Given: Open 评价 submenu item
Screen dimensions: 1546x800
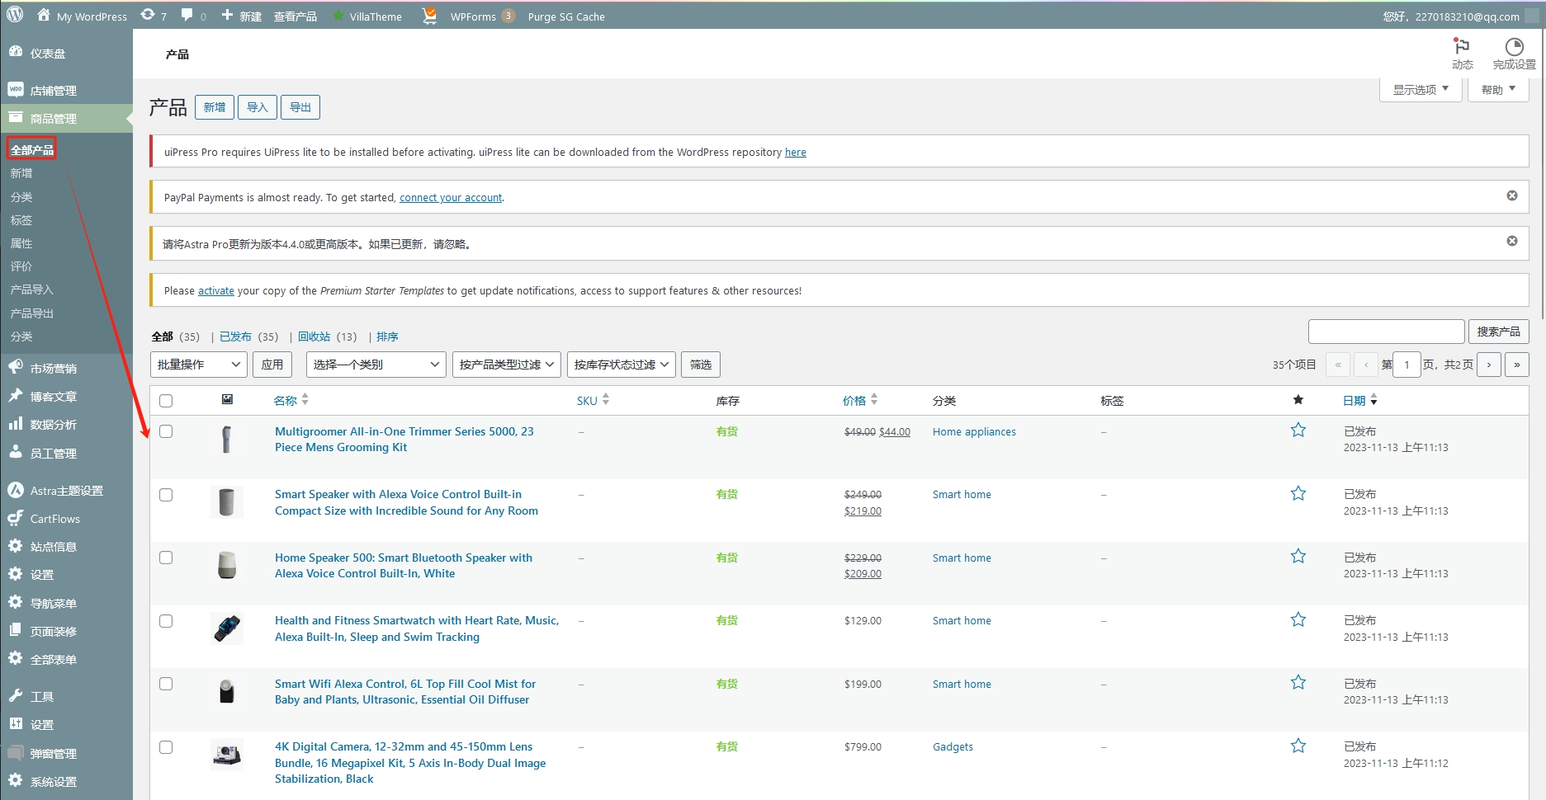Looking at the screenshot, I should [21, 266].
